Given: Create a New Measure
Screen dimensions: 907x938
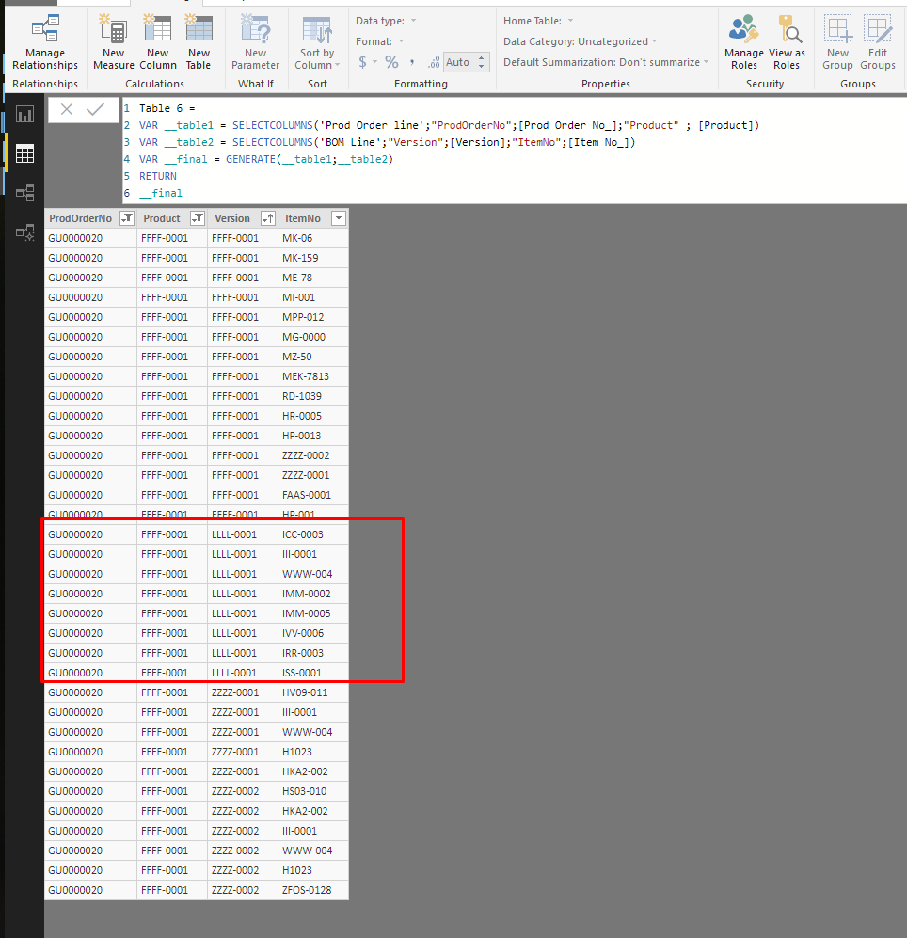Looking at the screenshot, I should 113,43.
